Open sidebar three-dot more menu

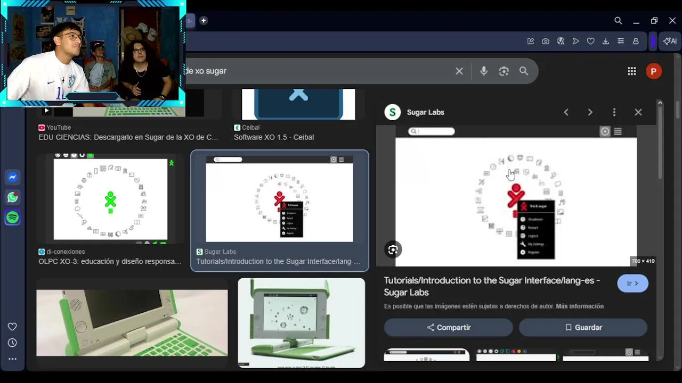[x=12, y=359]
